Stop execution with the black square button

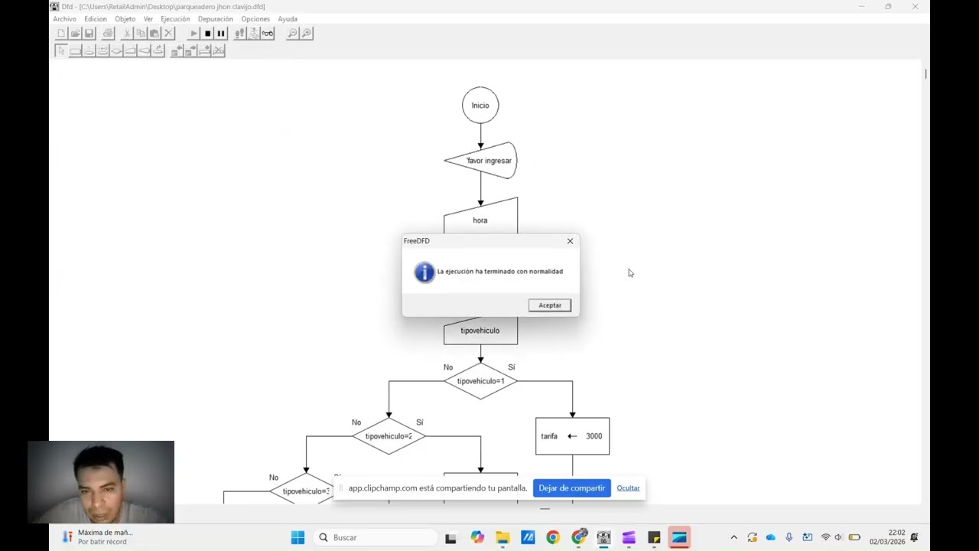207,33
